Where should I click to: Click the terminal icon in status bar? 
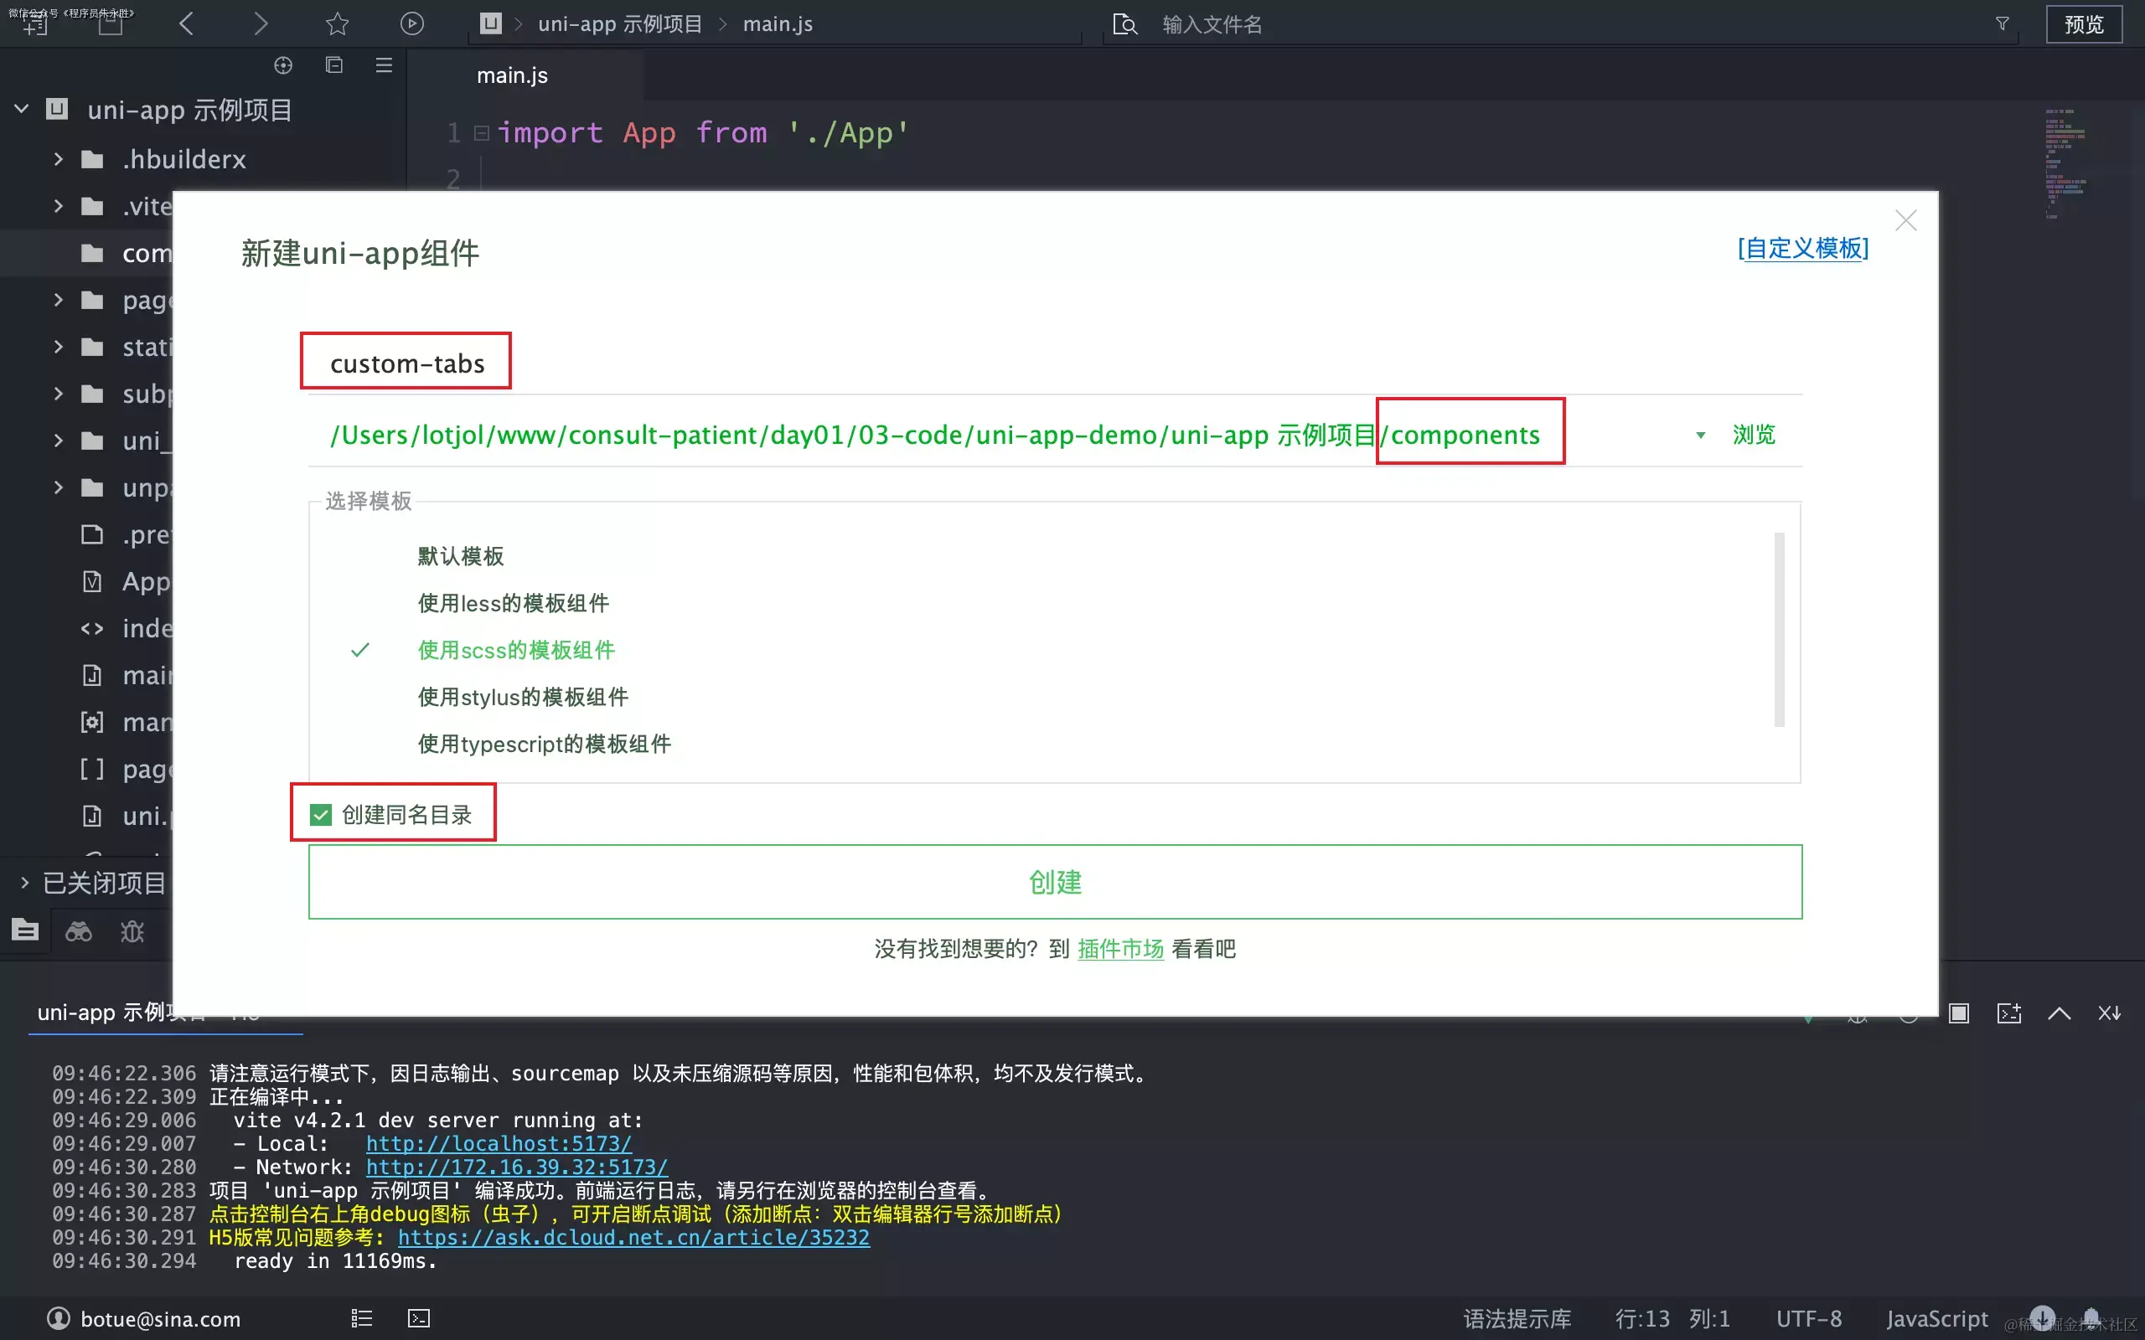coord(418,1318)
